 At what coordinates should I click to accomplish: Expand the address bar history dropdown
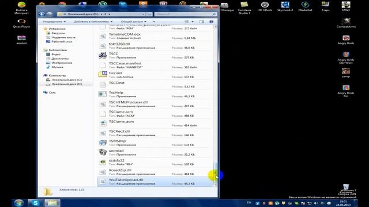pyautogui.click(x=143, y=14)
